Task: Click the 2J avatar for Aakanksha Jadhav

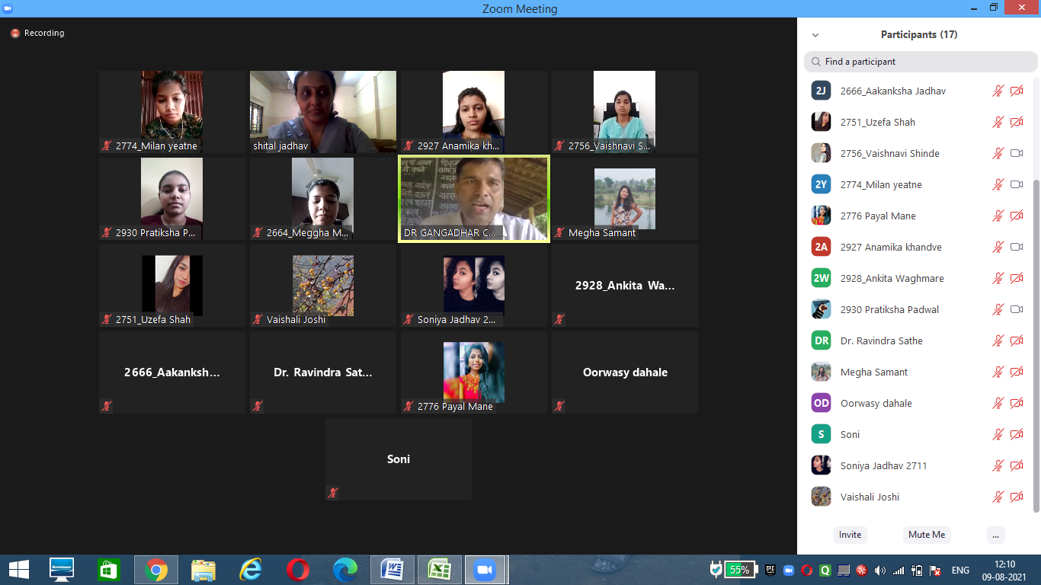Action: tap(821, 91)
